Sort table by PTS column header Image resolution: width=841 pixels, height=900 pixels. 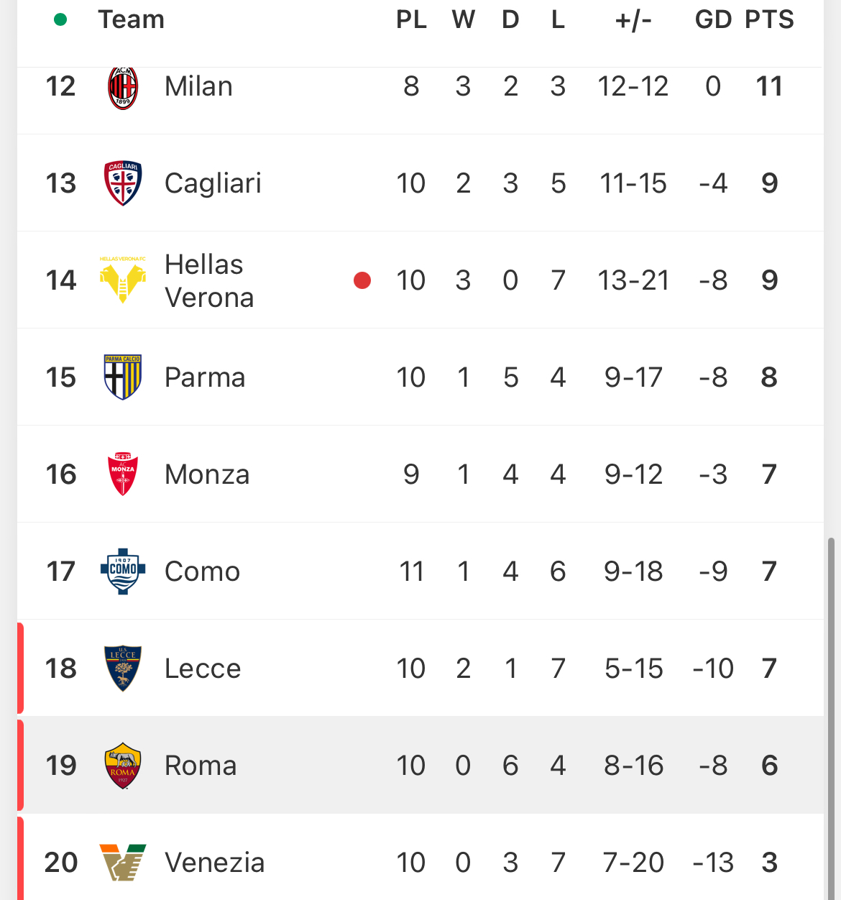(769, 19)
